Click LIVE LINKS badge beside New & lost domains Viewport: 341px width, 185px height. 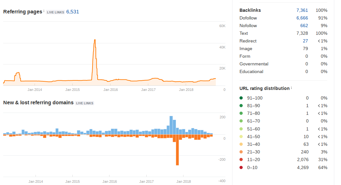point(85,103)
